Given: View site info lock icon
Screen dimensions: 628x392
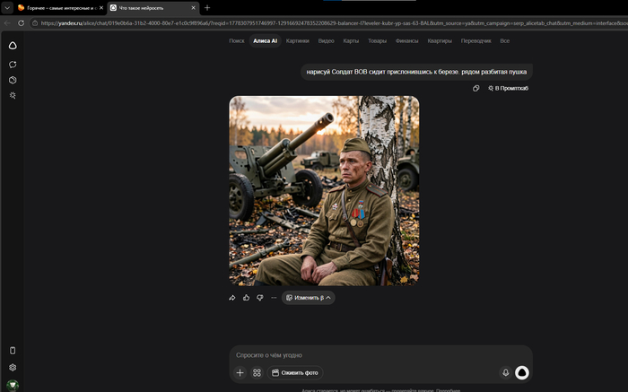Looking at the screenshot, I should point(35,23).
